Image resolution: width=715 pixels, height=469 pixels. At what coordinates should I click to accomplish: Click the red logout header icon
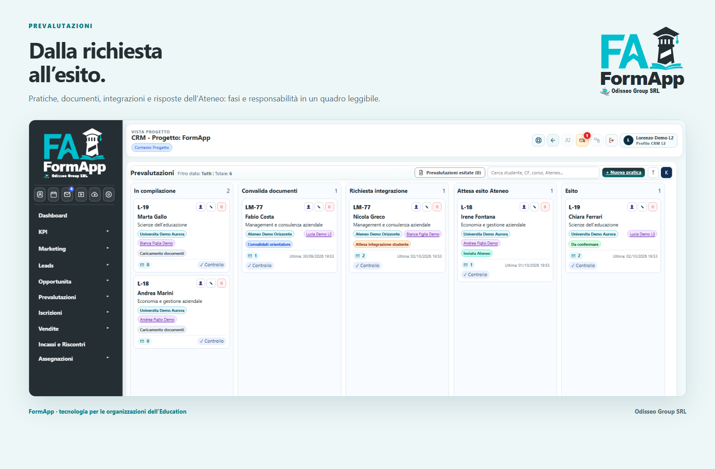611,140
